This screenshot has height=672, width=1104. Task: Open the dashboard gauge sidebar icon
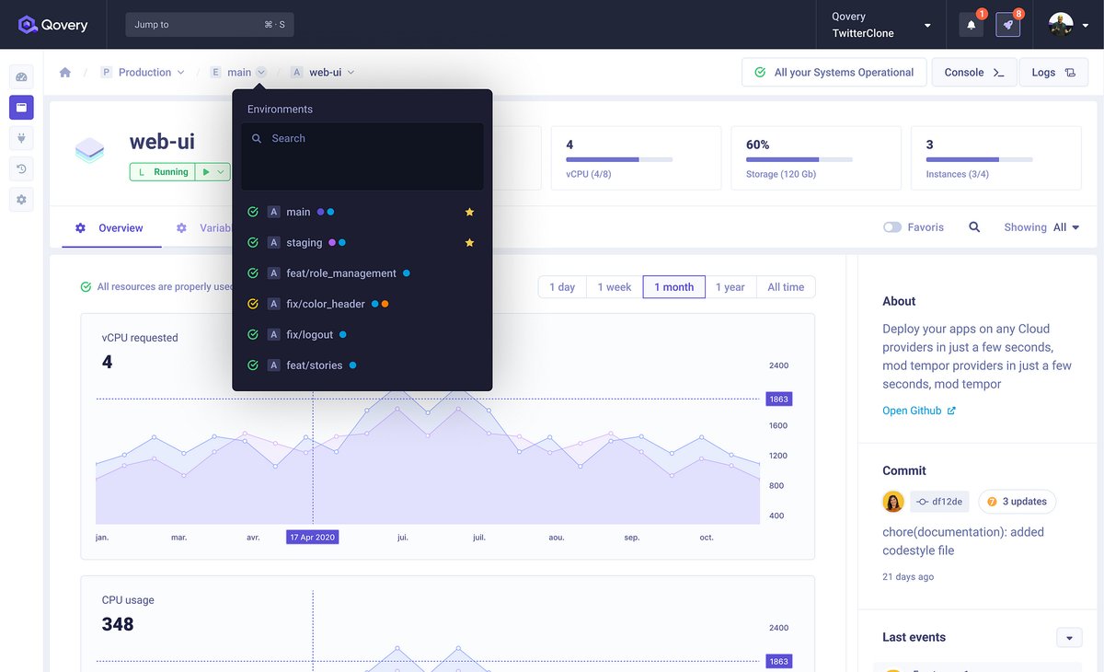tap(21, 77)
